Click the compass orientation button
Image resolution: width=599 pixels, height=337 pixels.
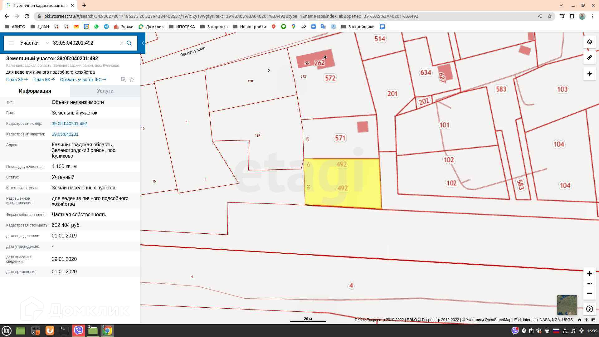[589, 309]
